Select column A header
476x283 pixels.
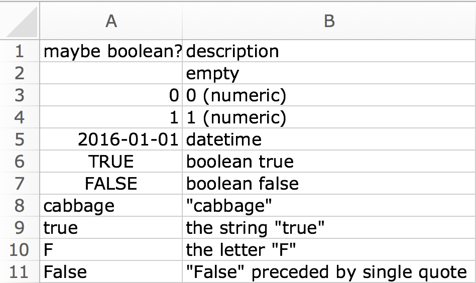[111, 21]
